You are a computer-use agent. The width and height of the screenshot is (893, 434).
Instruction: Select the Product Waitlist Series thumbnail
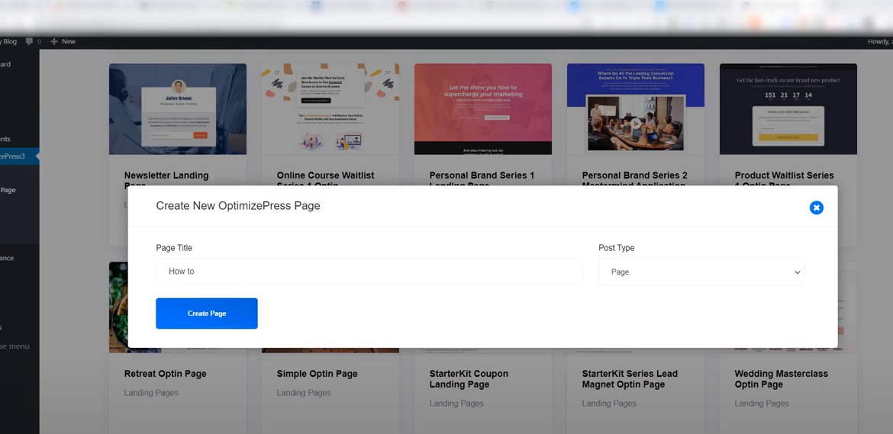click(788, 108)
